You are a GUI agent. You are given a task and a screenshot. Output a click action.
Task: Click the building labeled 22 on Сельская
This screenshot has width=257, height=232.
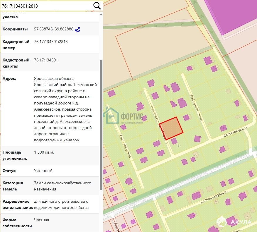195,155
